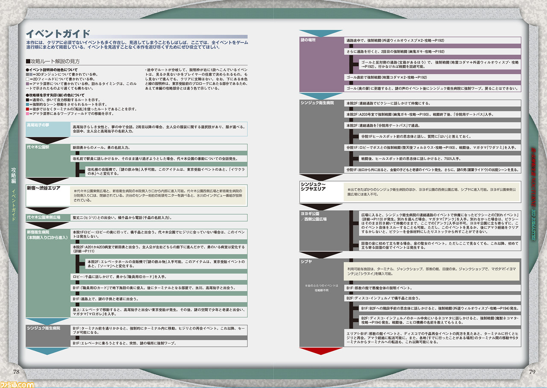Click the vertical 攻略編 side tab label
Image resolution: width=547 pixels, height=388 pixels.
click(14, 176)
